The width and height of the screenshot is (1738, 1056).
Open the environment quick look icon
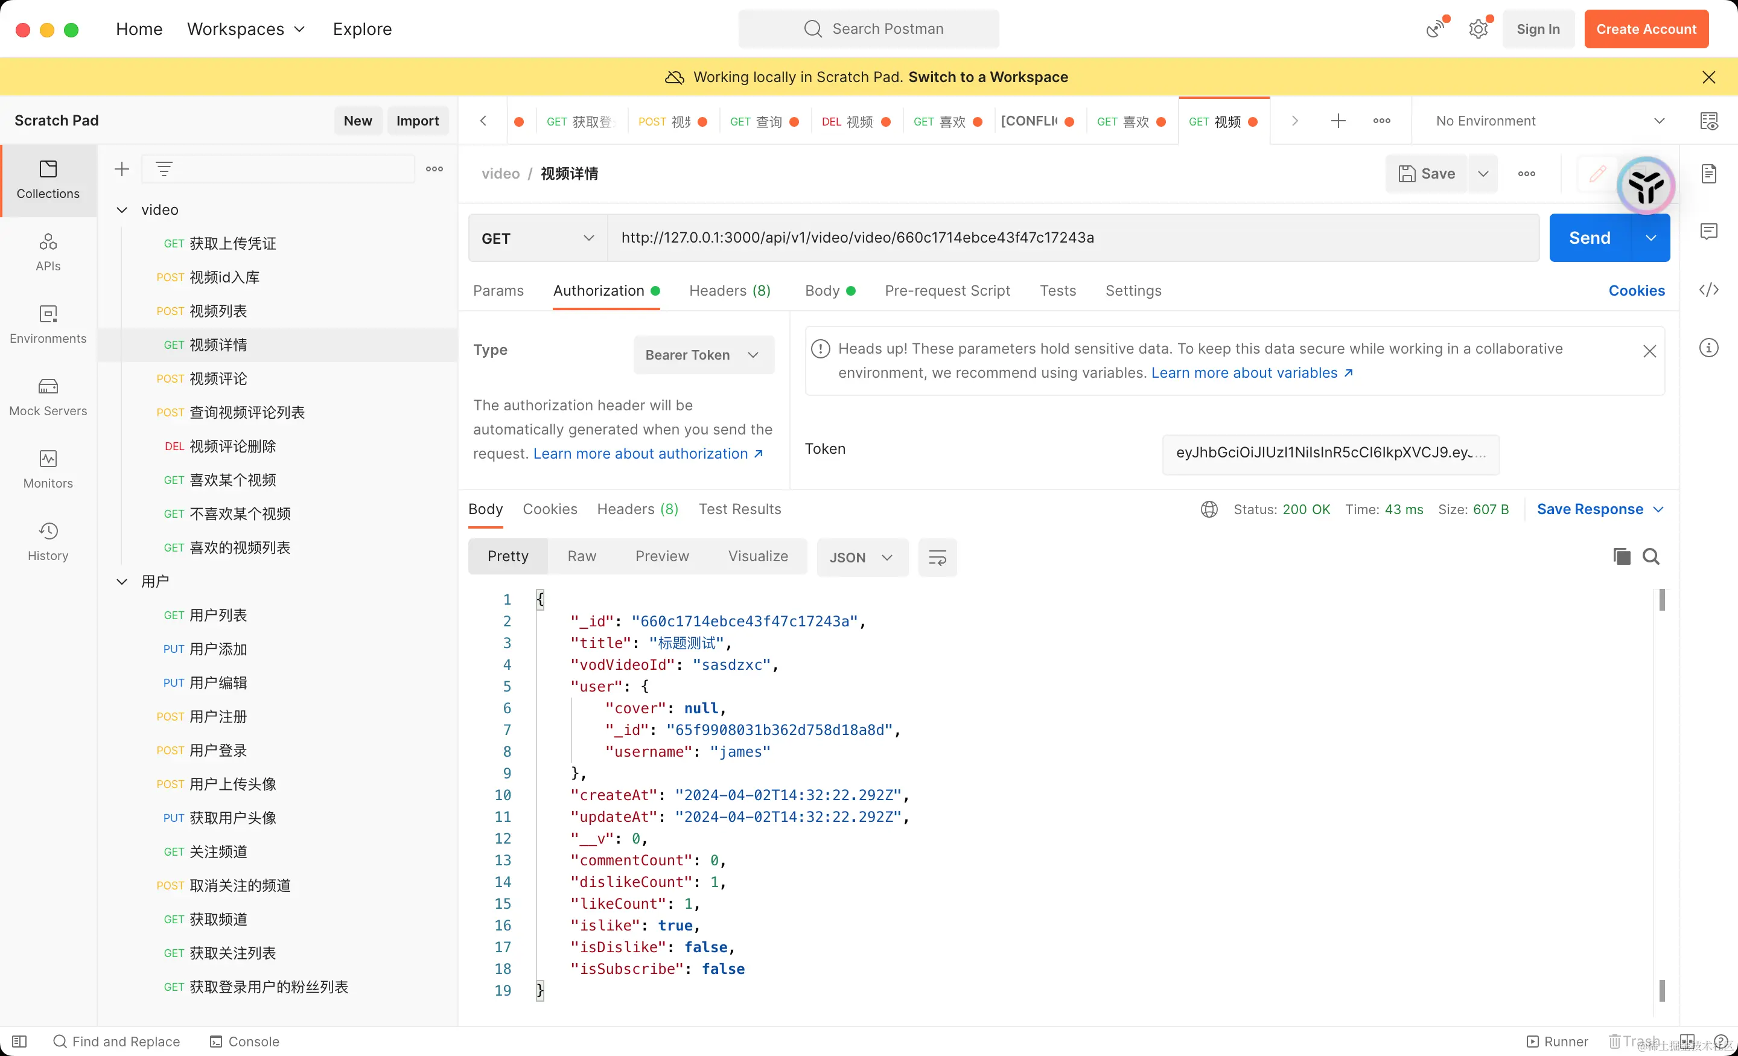point(1708,121)
